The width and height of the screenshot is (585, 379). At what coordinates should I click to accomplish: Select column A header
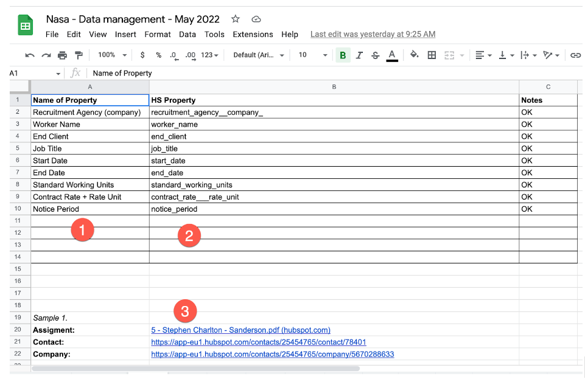90,87
